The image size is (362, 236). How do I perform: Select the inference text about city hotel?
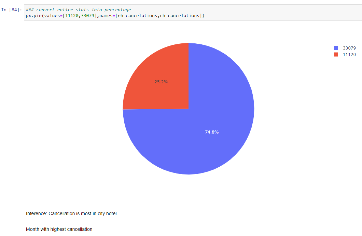[71, 213]
